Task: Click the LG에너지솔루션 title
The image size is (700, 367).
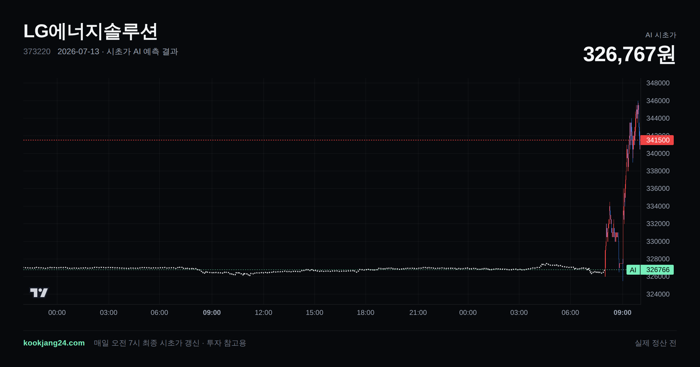Action: pyautogui.click(x=90, y=31)
